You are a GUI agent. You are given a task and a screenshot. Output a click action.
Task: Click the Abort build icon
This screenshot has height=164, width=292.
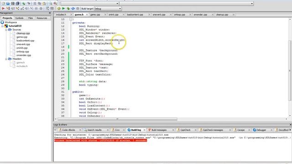78,9
